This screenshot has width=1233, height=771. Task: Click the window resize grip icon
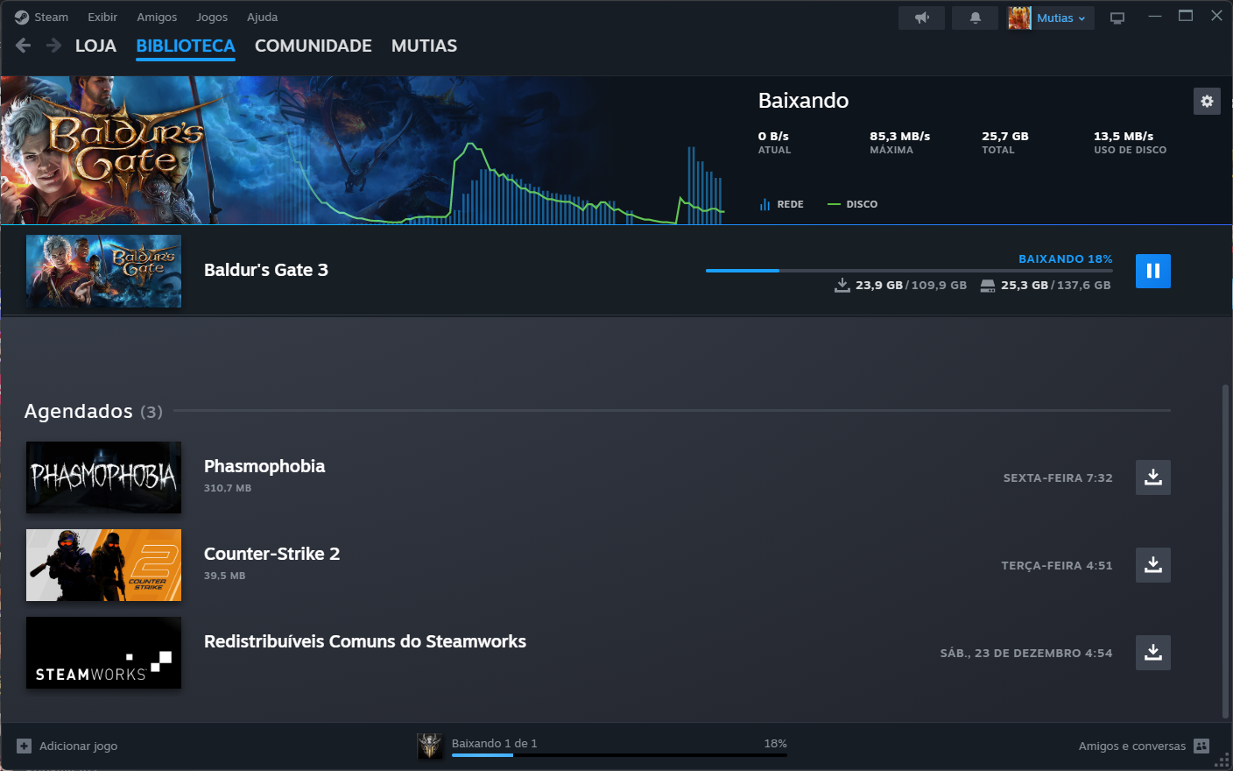[1222, 760]
